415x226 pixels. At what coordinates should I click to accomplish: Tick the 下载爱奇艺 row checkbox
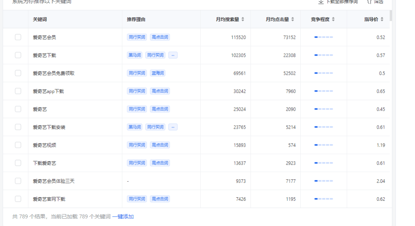point(18,163)
